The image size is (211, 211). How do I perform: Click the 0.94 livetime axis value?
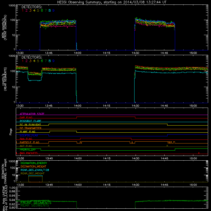12,200
